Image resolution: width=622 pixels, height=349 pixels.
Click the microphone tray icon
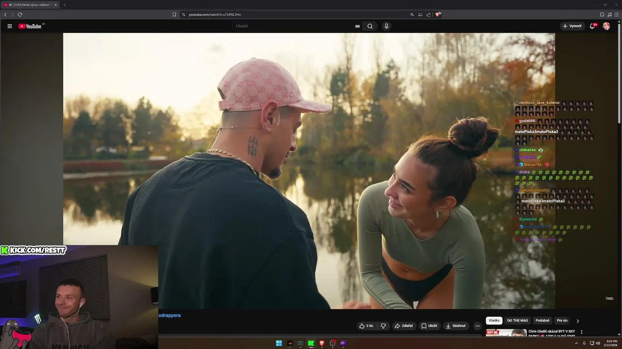pyautogui.click(x=584, y=343)
